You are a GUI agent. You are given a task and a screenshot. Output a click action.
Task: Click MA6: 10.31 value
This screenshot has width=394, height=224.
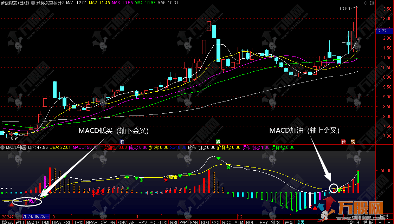[168, 3]
